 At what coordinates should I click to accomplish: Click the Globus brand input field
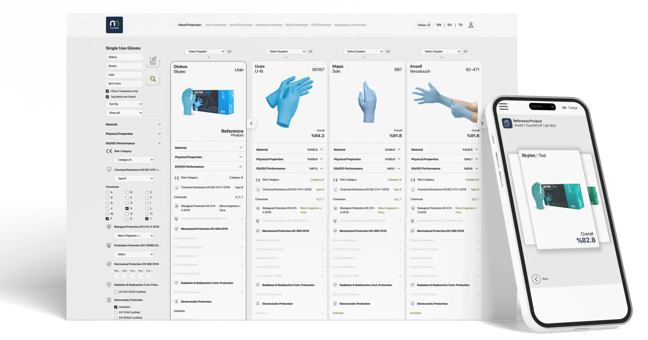(124, 57)
